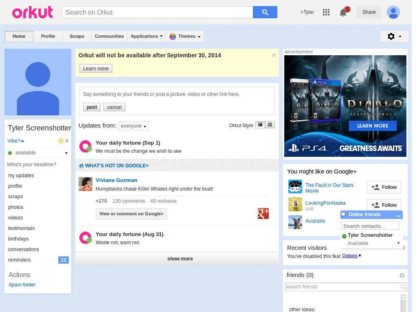Open the Profile tab
The image size is (417, 312).
[x=48, y=36]
